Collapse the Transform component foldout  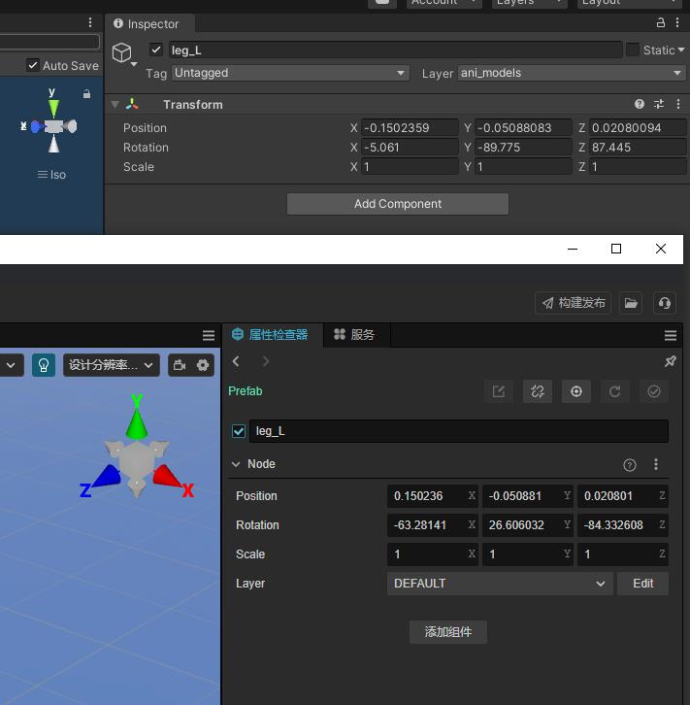(x=115, y=105)
